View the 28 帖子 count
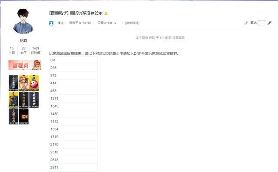278x172 pixels. (x=23, y=50)
